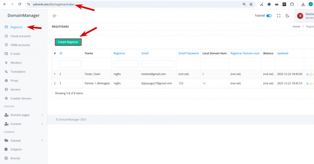Open the Extensions puzzle icon
This screenshot has height=164, width=314.
pos(292,4)
